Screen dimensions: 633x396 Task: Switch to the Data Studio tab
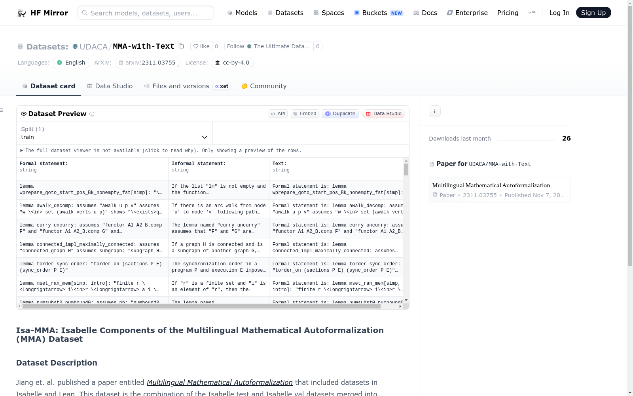[x=110, y=86]
